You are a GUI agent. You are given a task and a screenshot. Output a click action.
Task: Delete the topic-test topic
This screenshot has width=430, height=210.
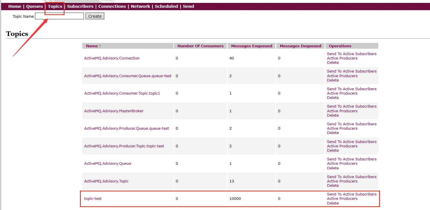333,203
